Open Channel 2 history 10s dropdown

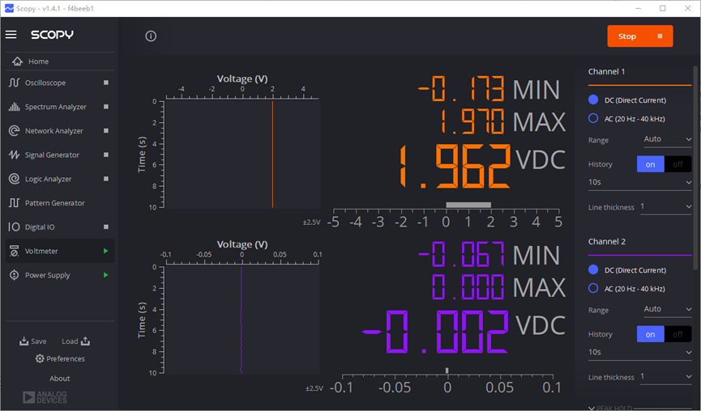click(639, 353)
